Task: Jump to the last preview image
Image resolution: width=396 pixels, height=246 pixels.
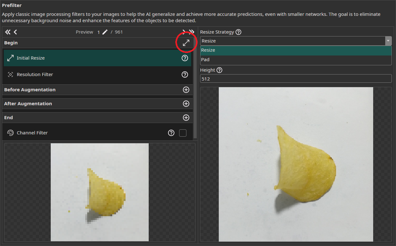Action: click(x=192, y=32)
